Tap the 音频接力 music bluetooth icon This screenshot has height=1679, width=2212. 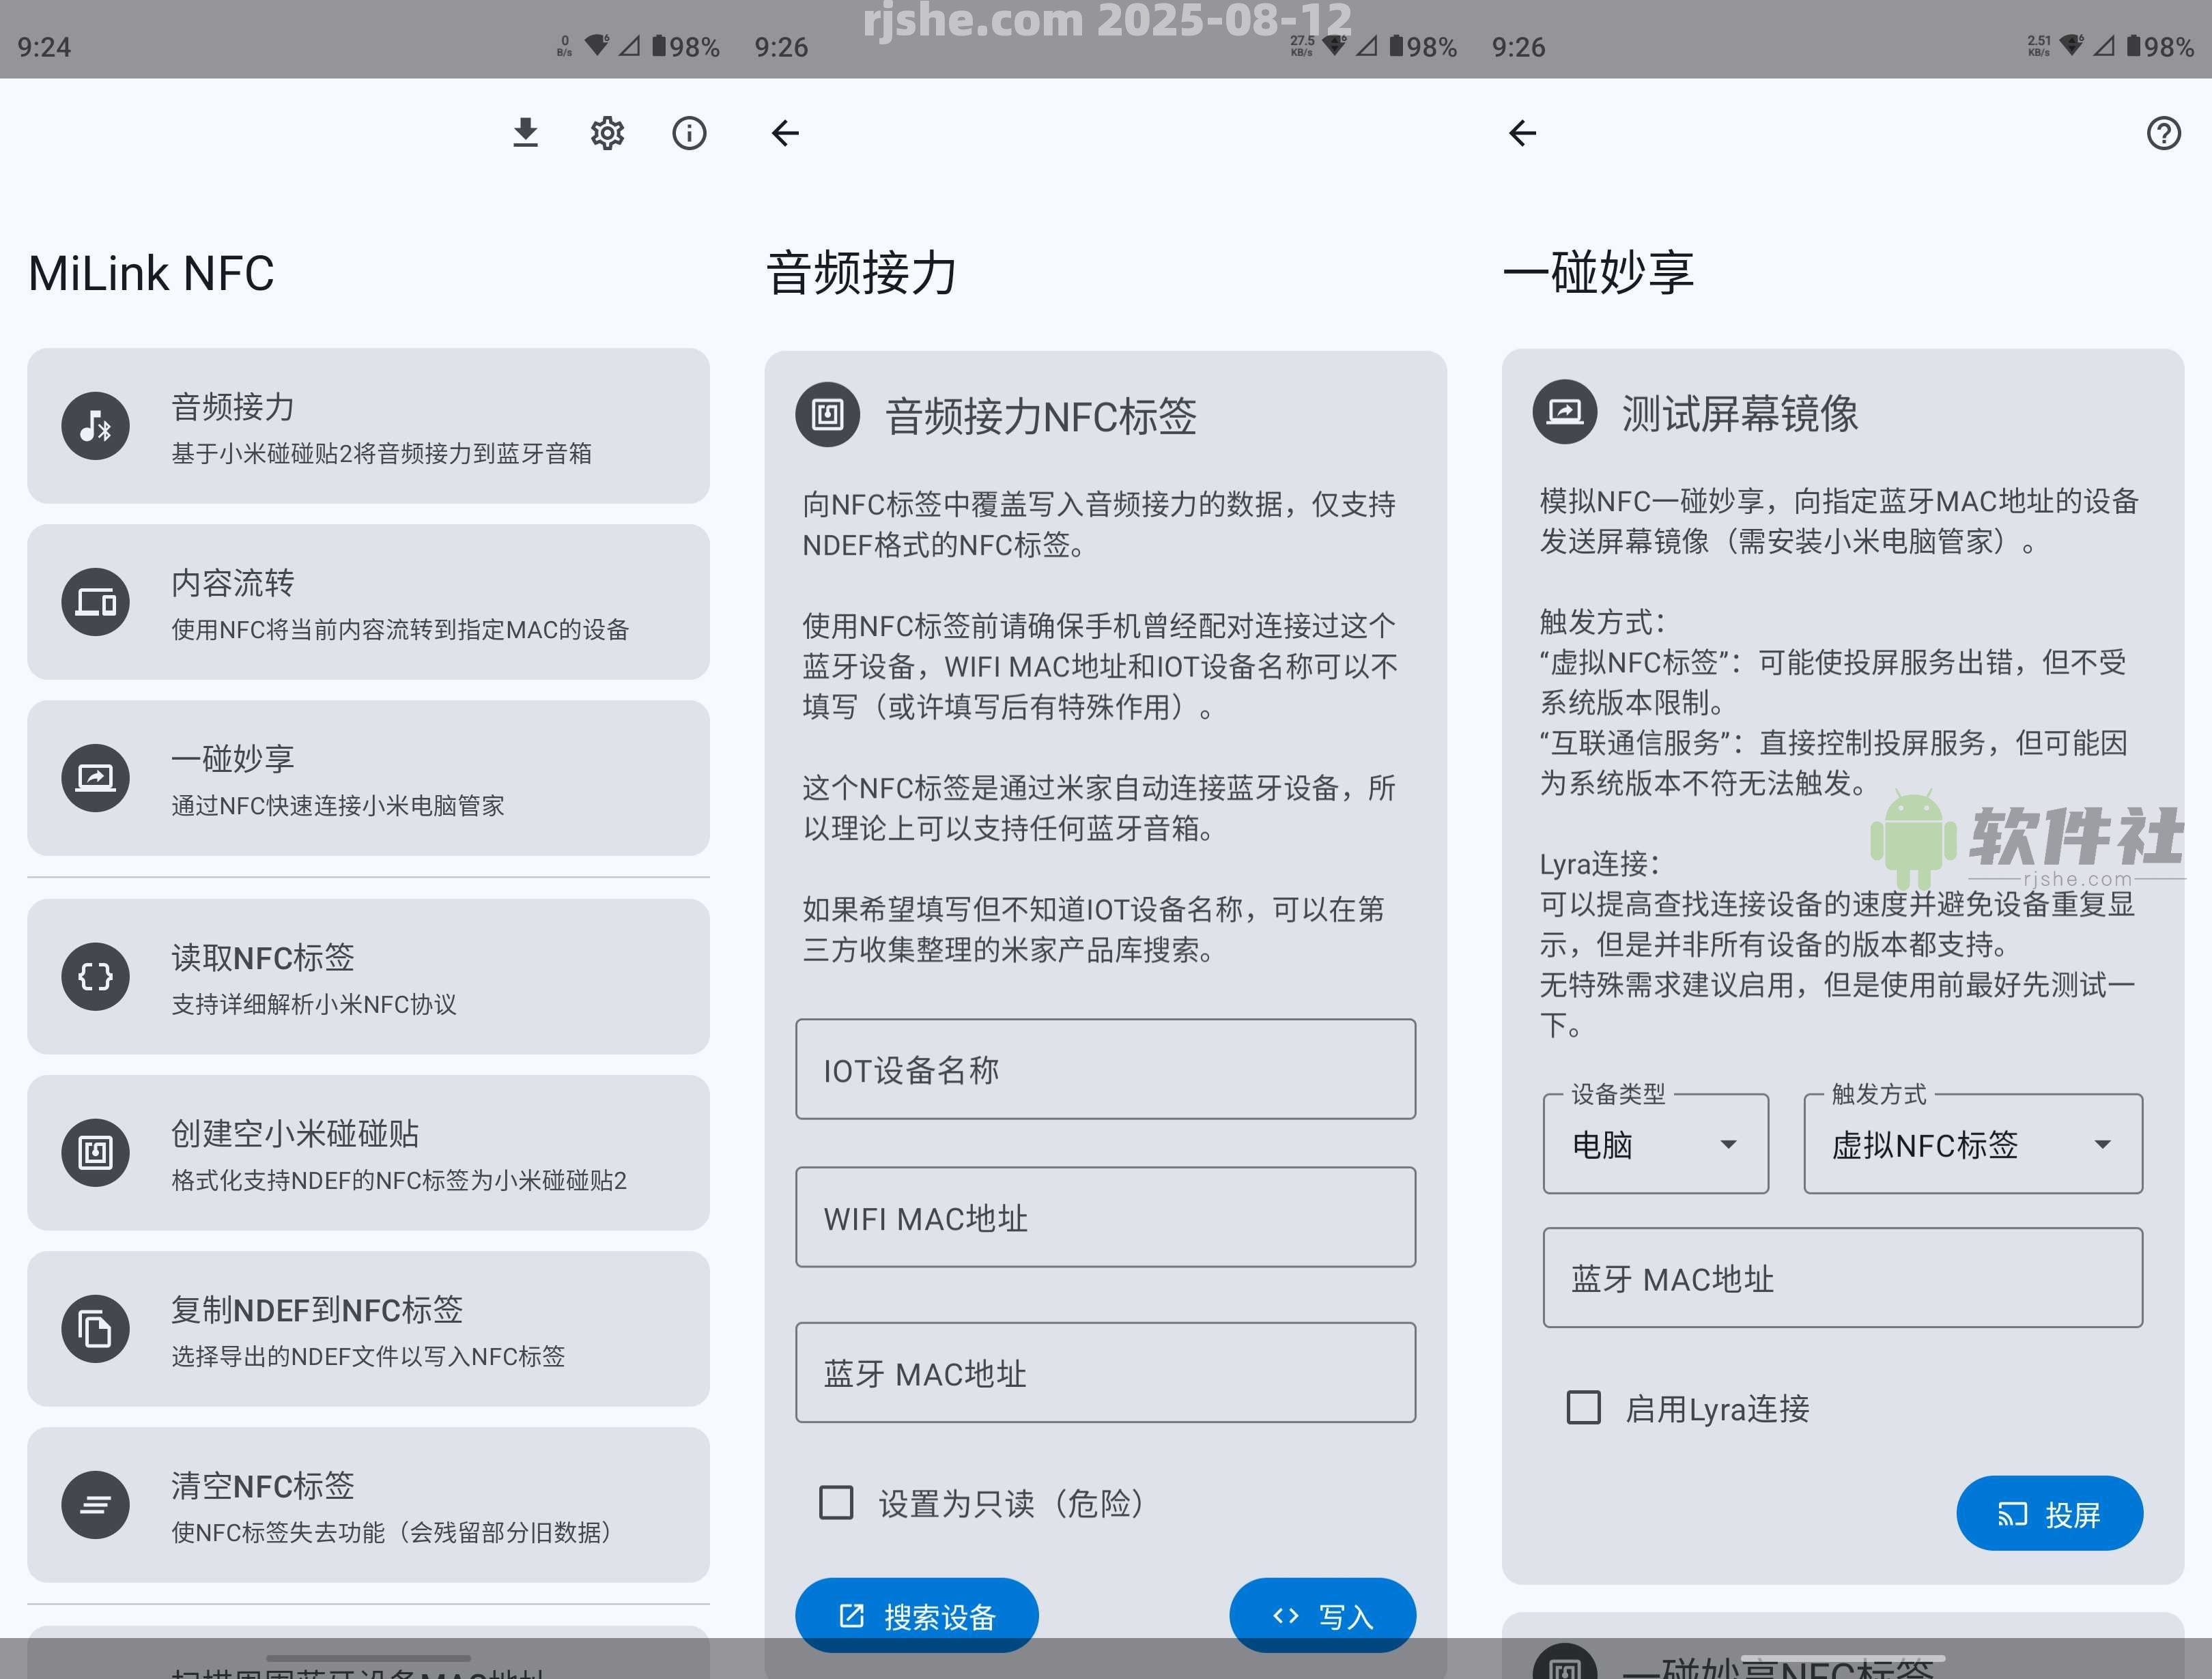[x=96, y=426]
